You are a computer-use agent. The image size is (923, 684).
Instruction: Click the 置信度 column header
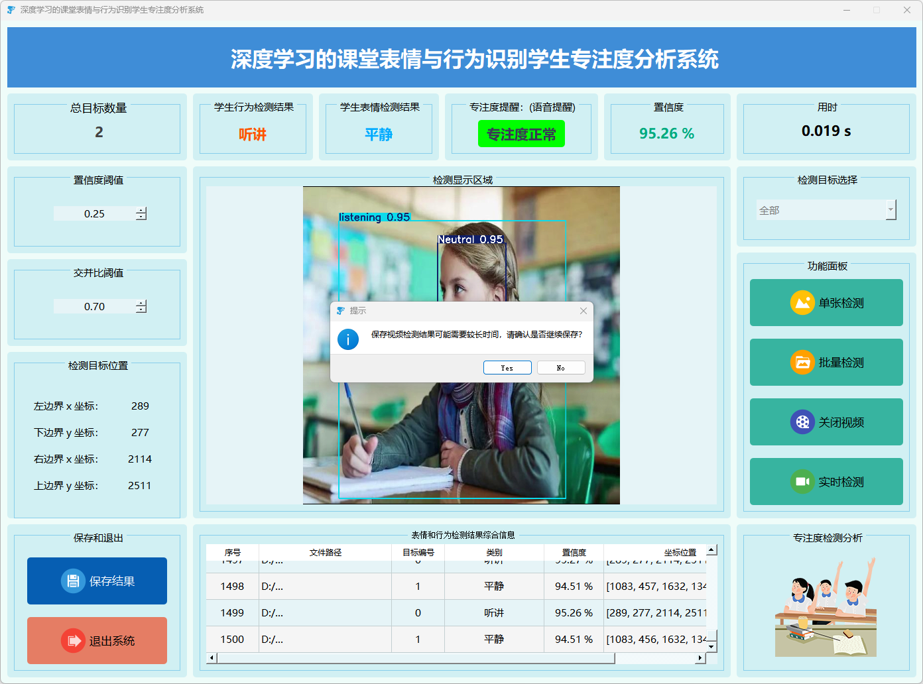(574, 552)
